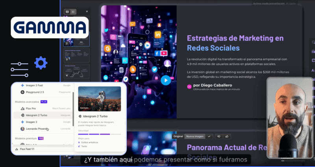Choose Imagen 3 advanced model
The width and height of the screenshot is (315, 167).
[x=43, y=122]
